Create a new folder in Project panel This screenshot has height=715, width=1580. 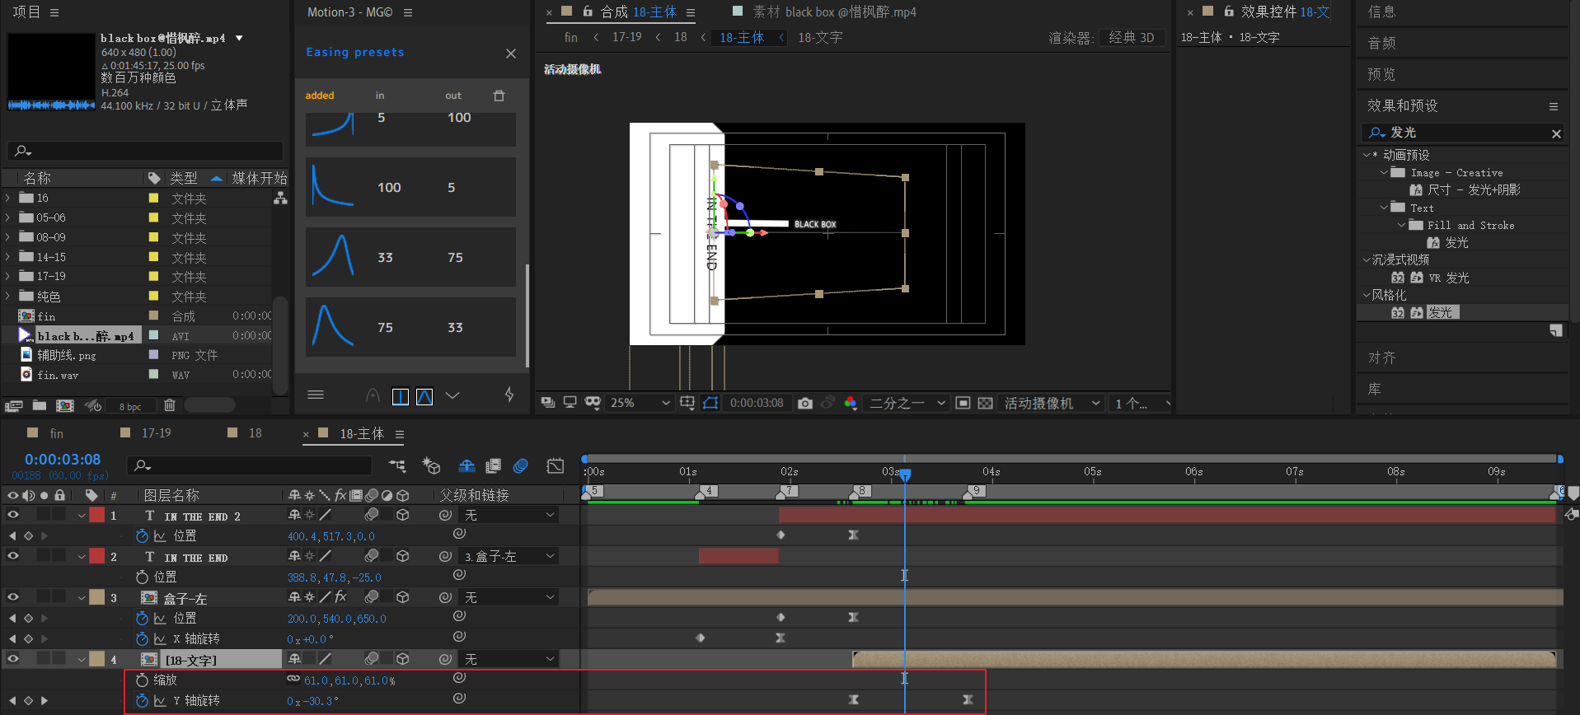39,405
